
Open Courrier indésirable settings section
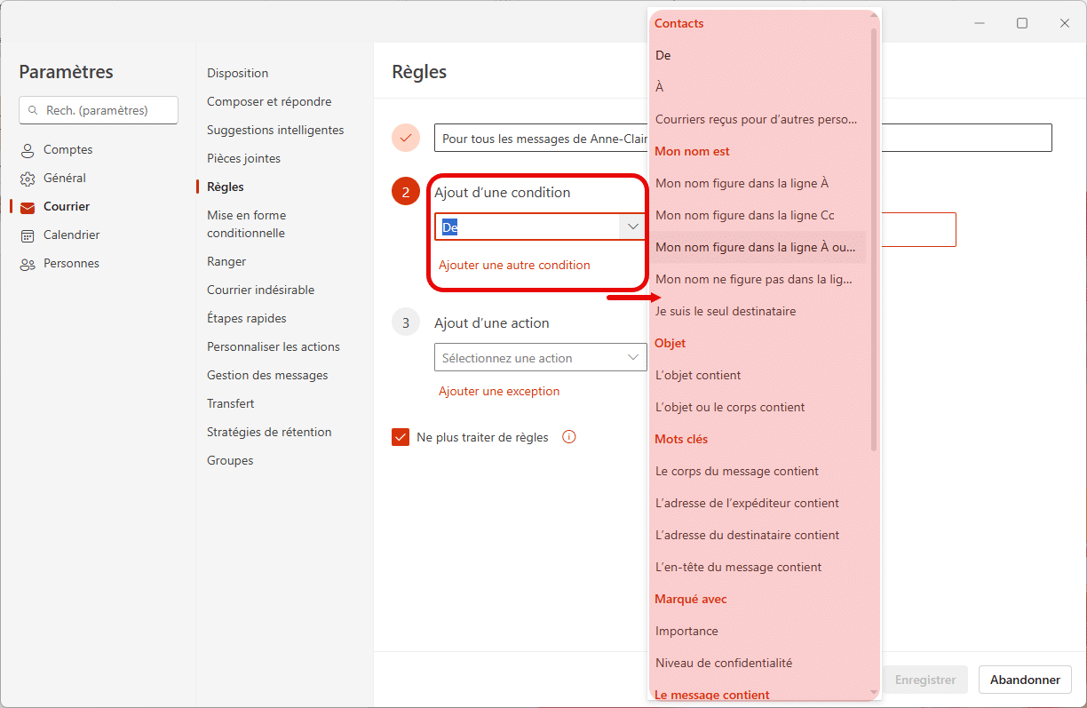260,290
